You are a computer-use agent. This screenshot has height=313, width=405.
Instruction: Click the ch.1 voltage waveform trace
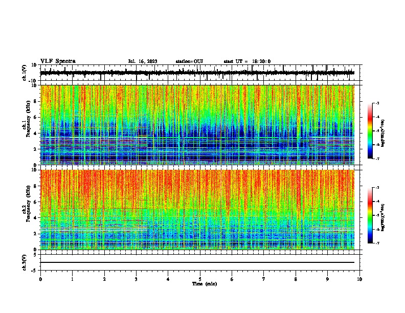pyautogui.click(x=197, y=73)
